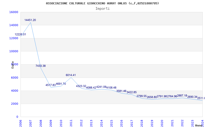Pick the 4517.83 data label

tap(50, 85)
